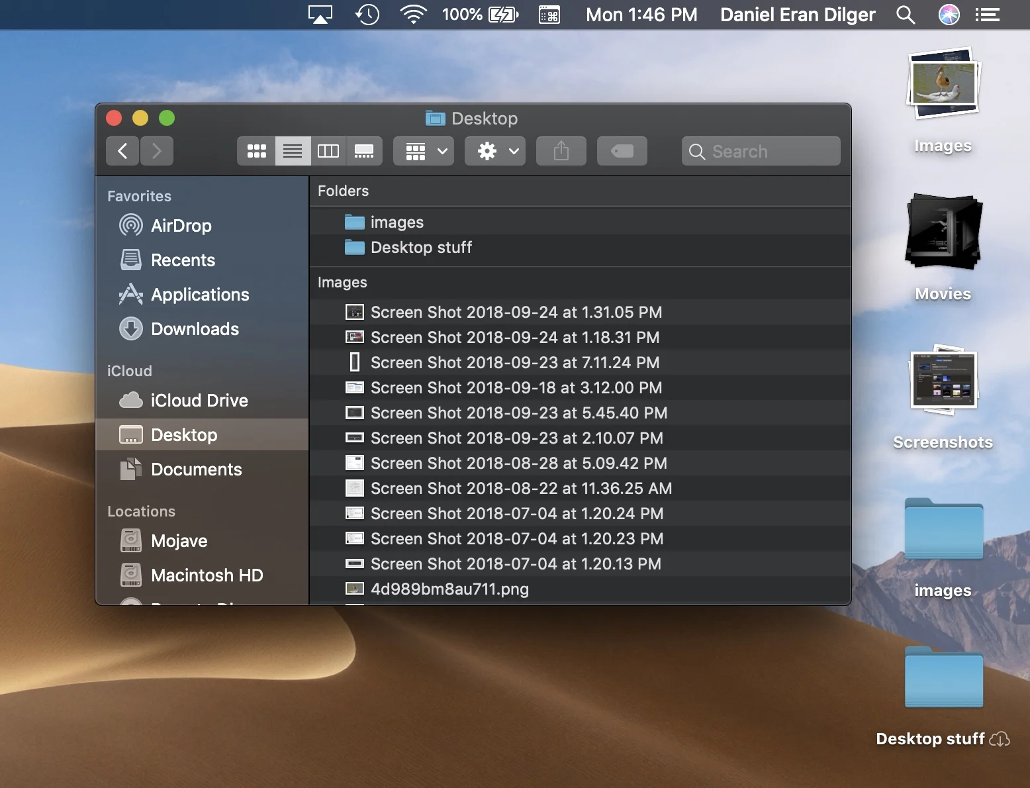Select Macintosh HD in the sidebar
Screen dimensions: 1030x788
(x=203, y=575)
